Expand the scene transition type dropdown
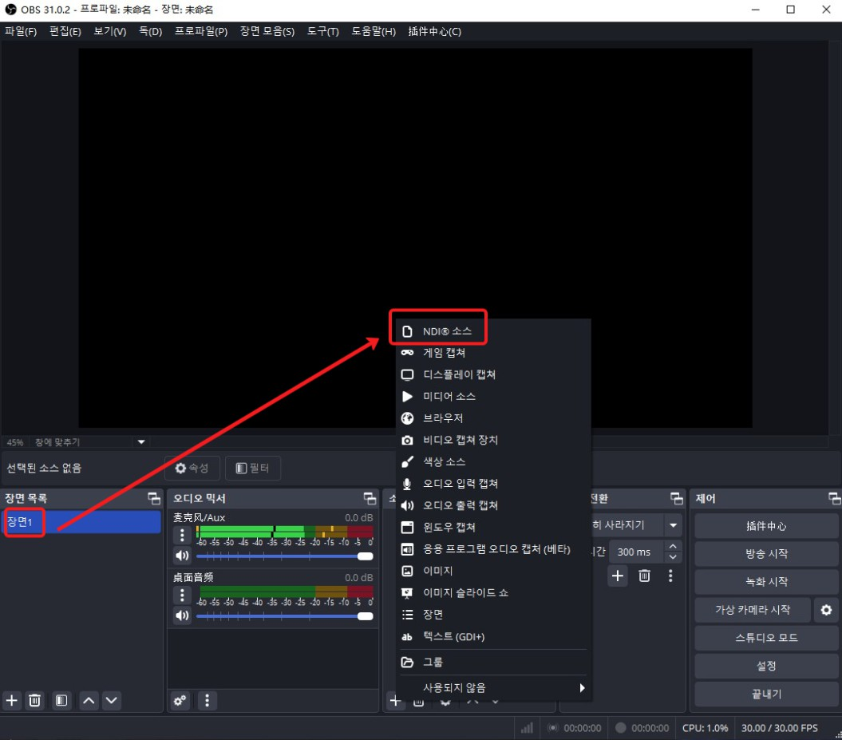Viewport: 842px width, 740px height. (x=674, y=525)
